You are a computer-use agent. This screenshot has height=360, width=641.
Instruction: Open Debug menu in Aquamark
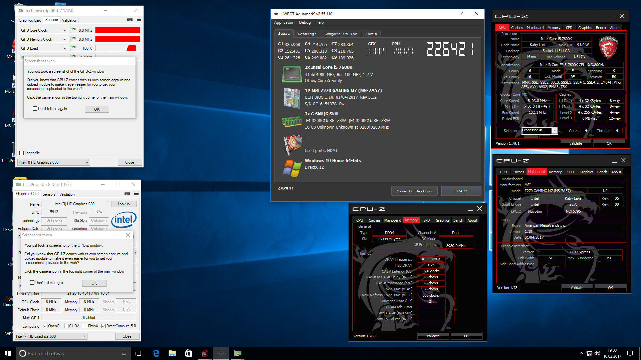pyautogui.click(x=305, y=22)
